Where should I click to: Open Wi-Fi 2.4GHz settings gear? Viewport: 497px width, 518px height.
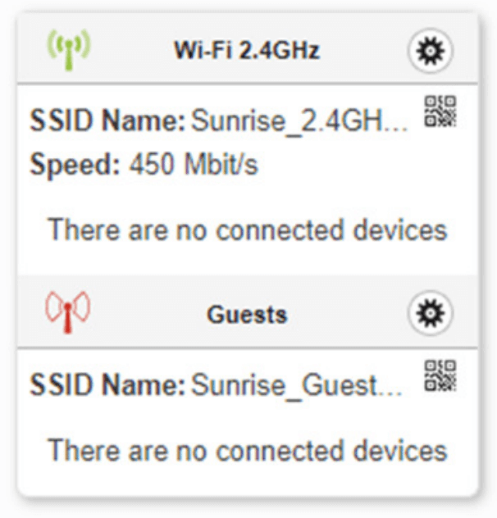430,51
